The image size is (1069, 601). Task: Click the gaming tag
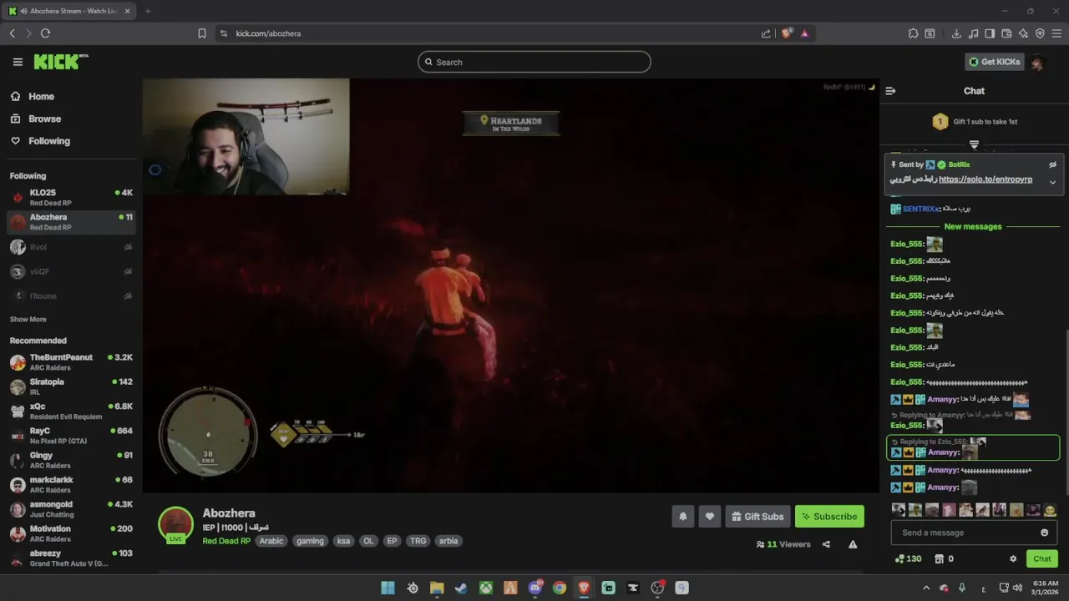[310, 541]
